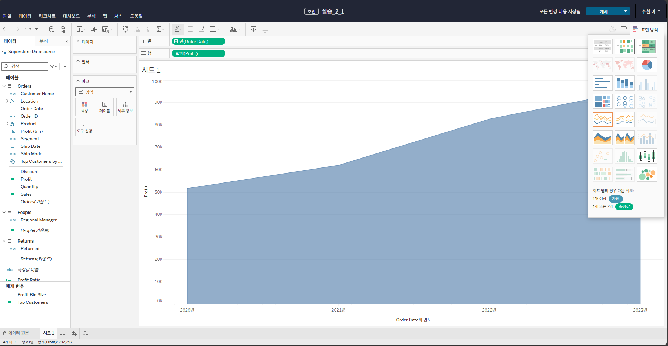Open the mark type dropdown showing 영역

105,92
